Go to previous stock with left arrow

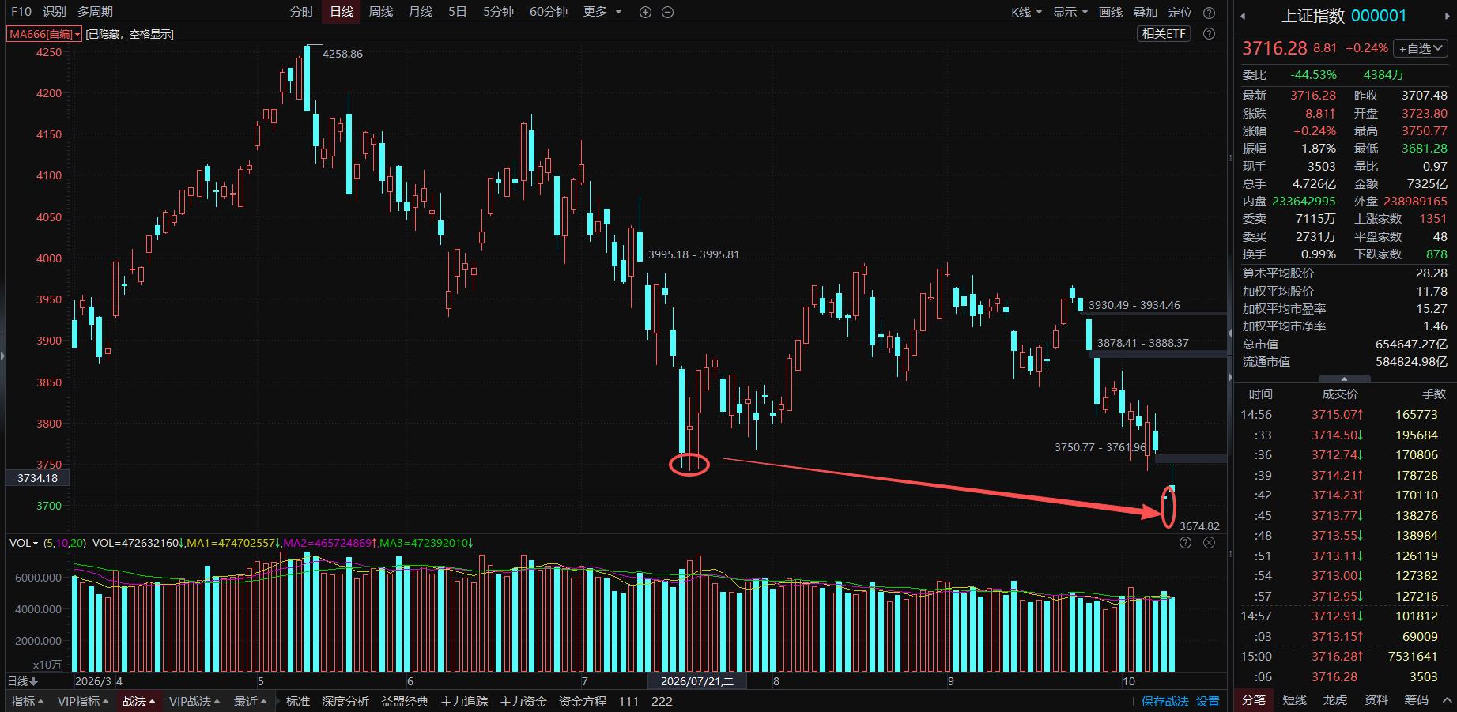pyautogui.click(x=1243, y=16)
